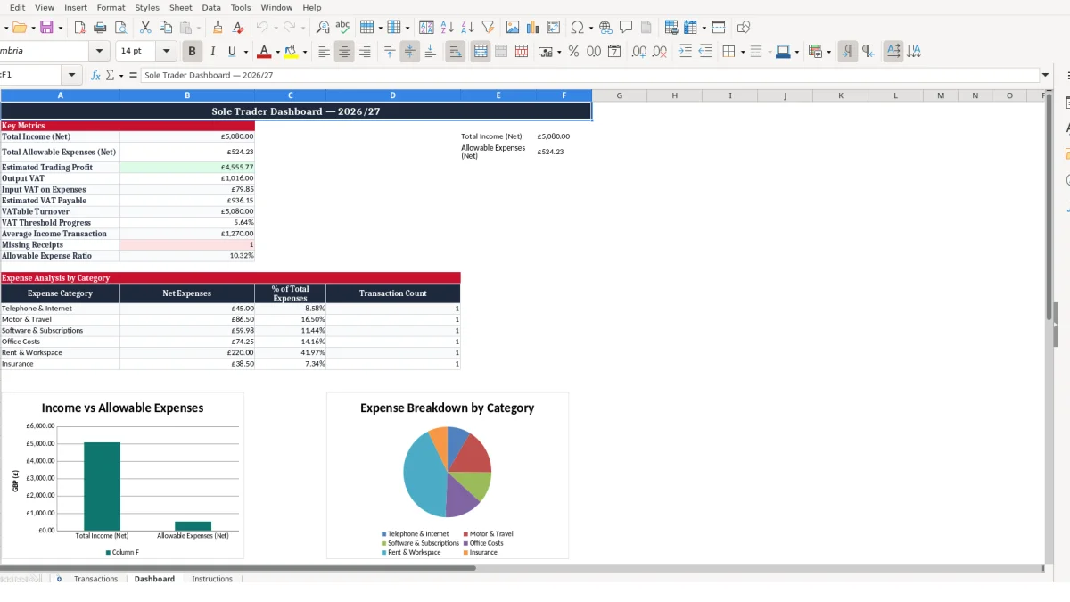Select column K header
The height and width of the screenshot is (602, 1070).
[x=840, y=95]
